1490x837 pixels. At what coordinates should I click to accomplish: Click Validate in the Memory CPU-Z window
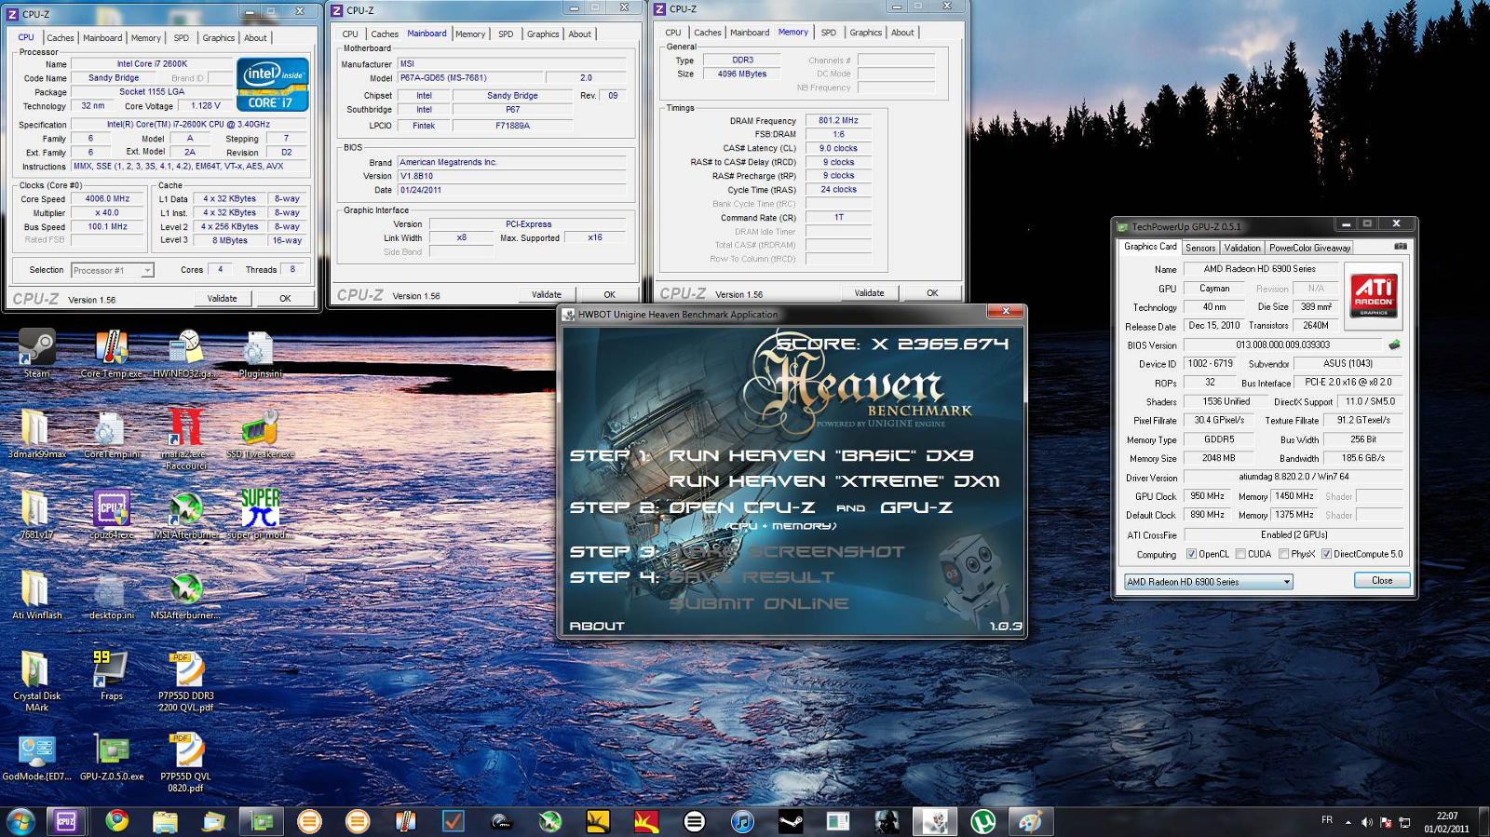869,293
